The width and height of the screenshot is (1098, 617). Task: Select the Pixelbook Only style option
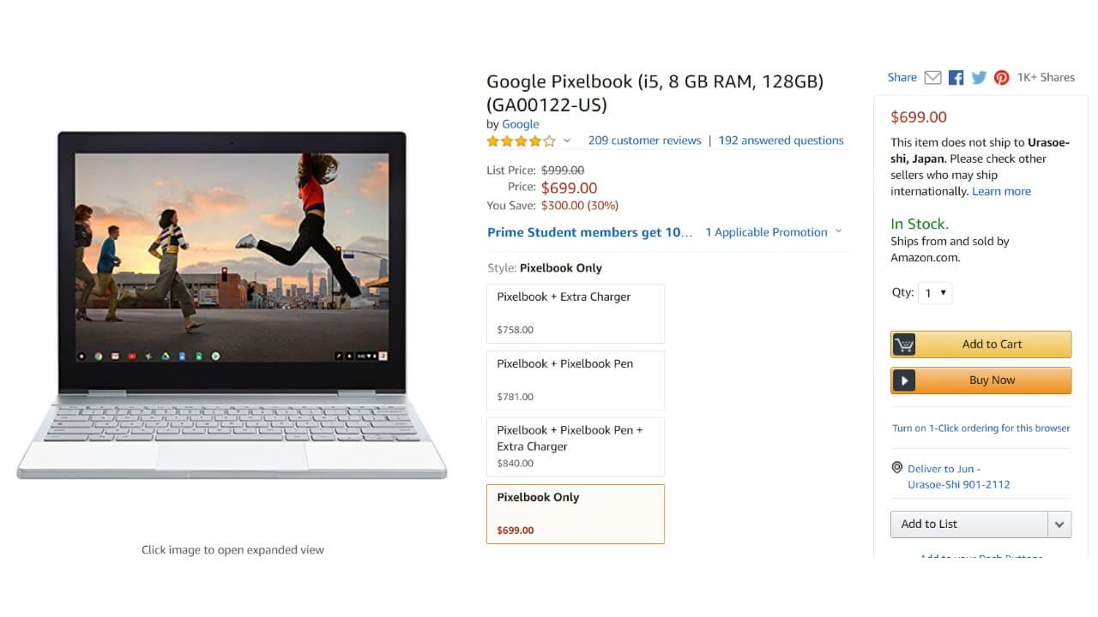(x=575, y=513)
